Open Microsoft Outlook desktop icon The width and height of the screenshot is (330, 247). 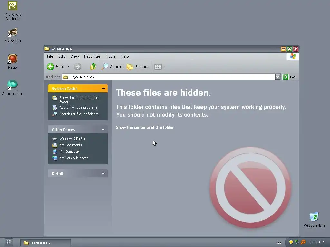(13, 11)
